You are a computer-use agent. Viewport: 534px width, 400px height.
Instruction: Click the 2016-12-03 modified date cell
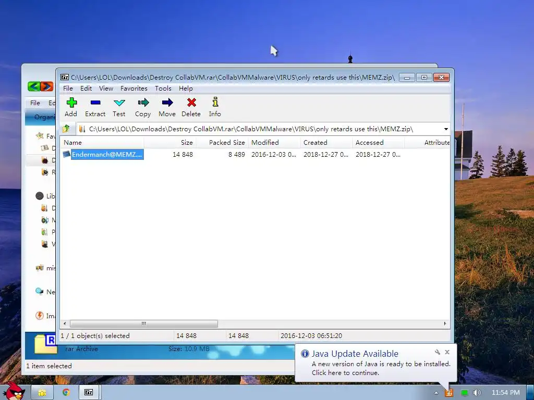point(274,154)
